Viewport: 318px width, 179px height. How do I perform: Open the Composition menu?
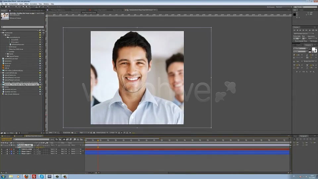click(13, 4)
